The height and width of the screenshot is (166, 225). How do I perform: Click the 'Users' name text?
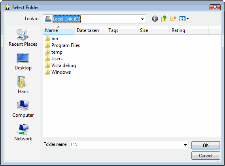coord(57,59)
